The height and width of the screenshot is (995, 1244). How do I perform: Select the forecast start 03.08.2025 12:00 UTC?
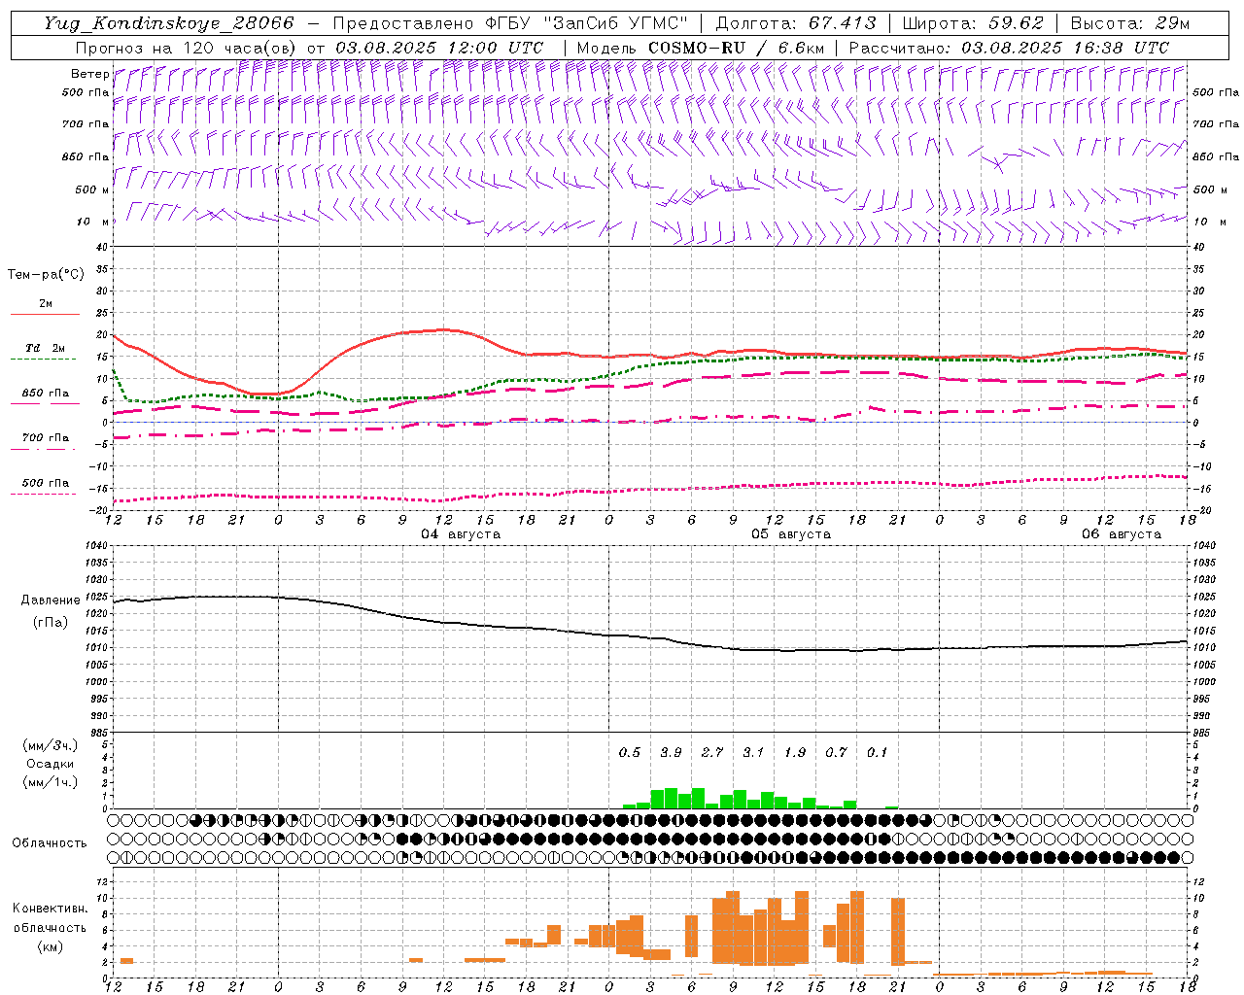click(x=439, y=47)
